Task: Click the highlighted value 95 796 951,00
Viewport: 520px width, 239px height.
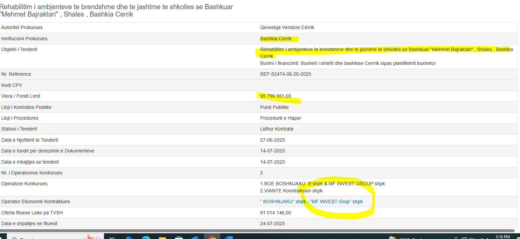Action: 275,96
